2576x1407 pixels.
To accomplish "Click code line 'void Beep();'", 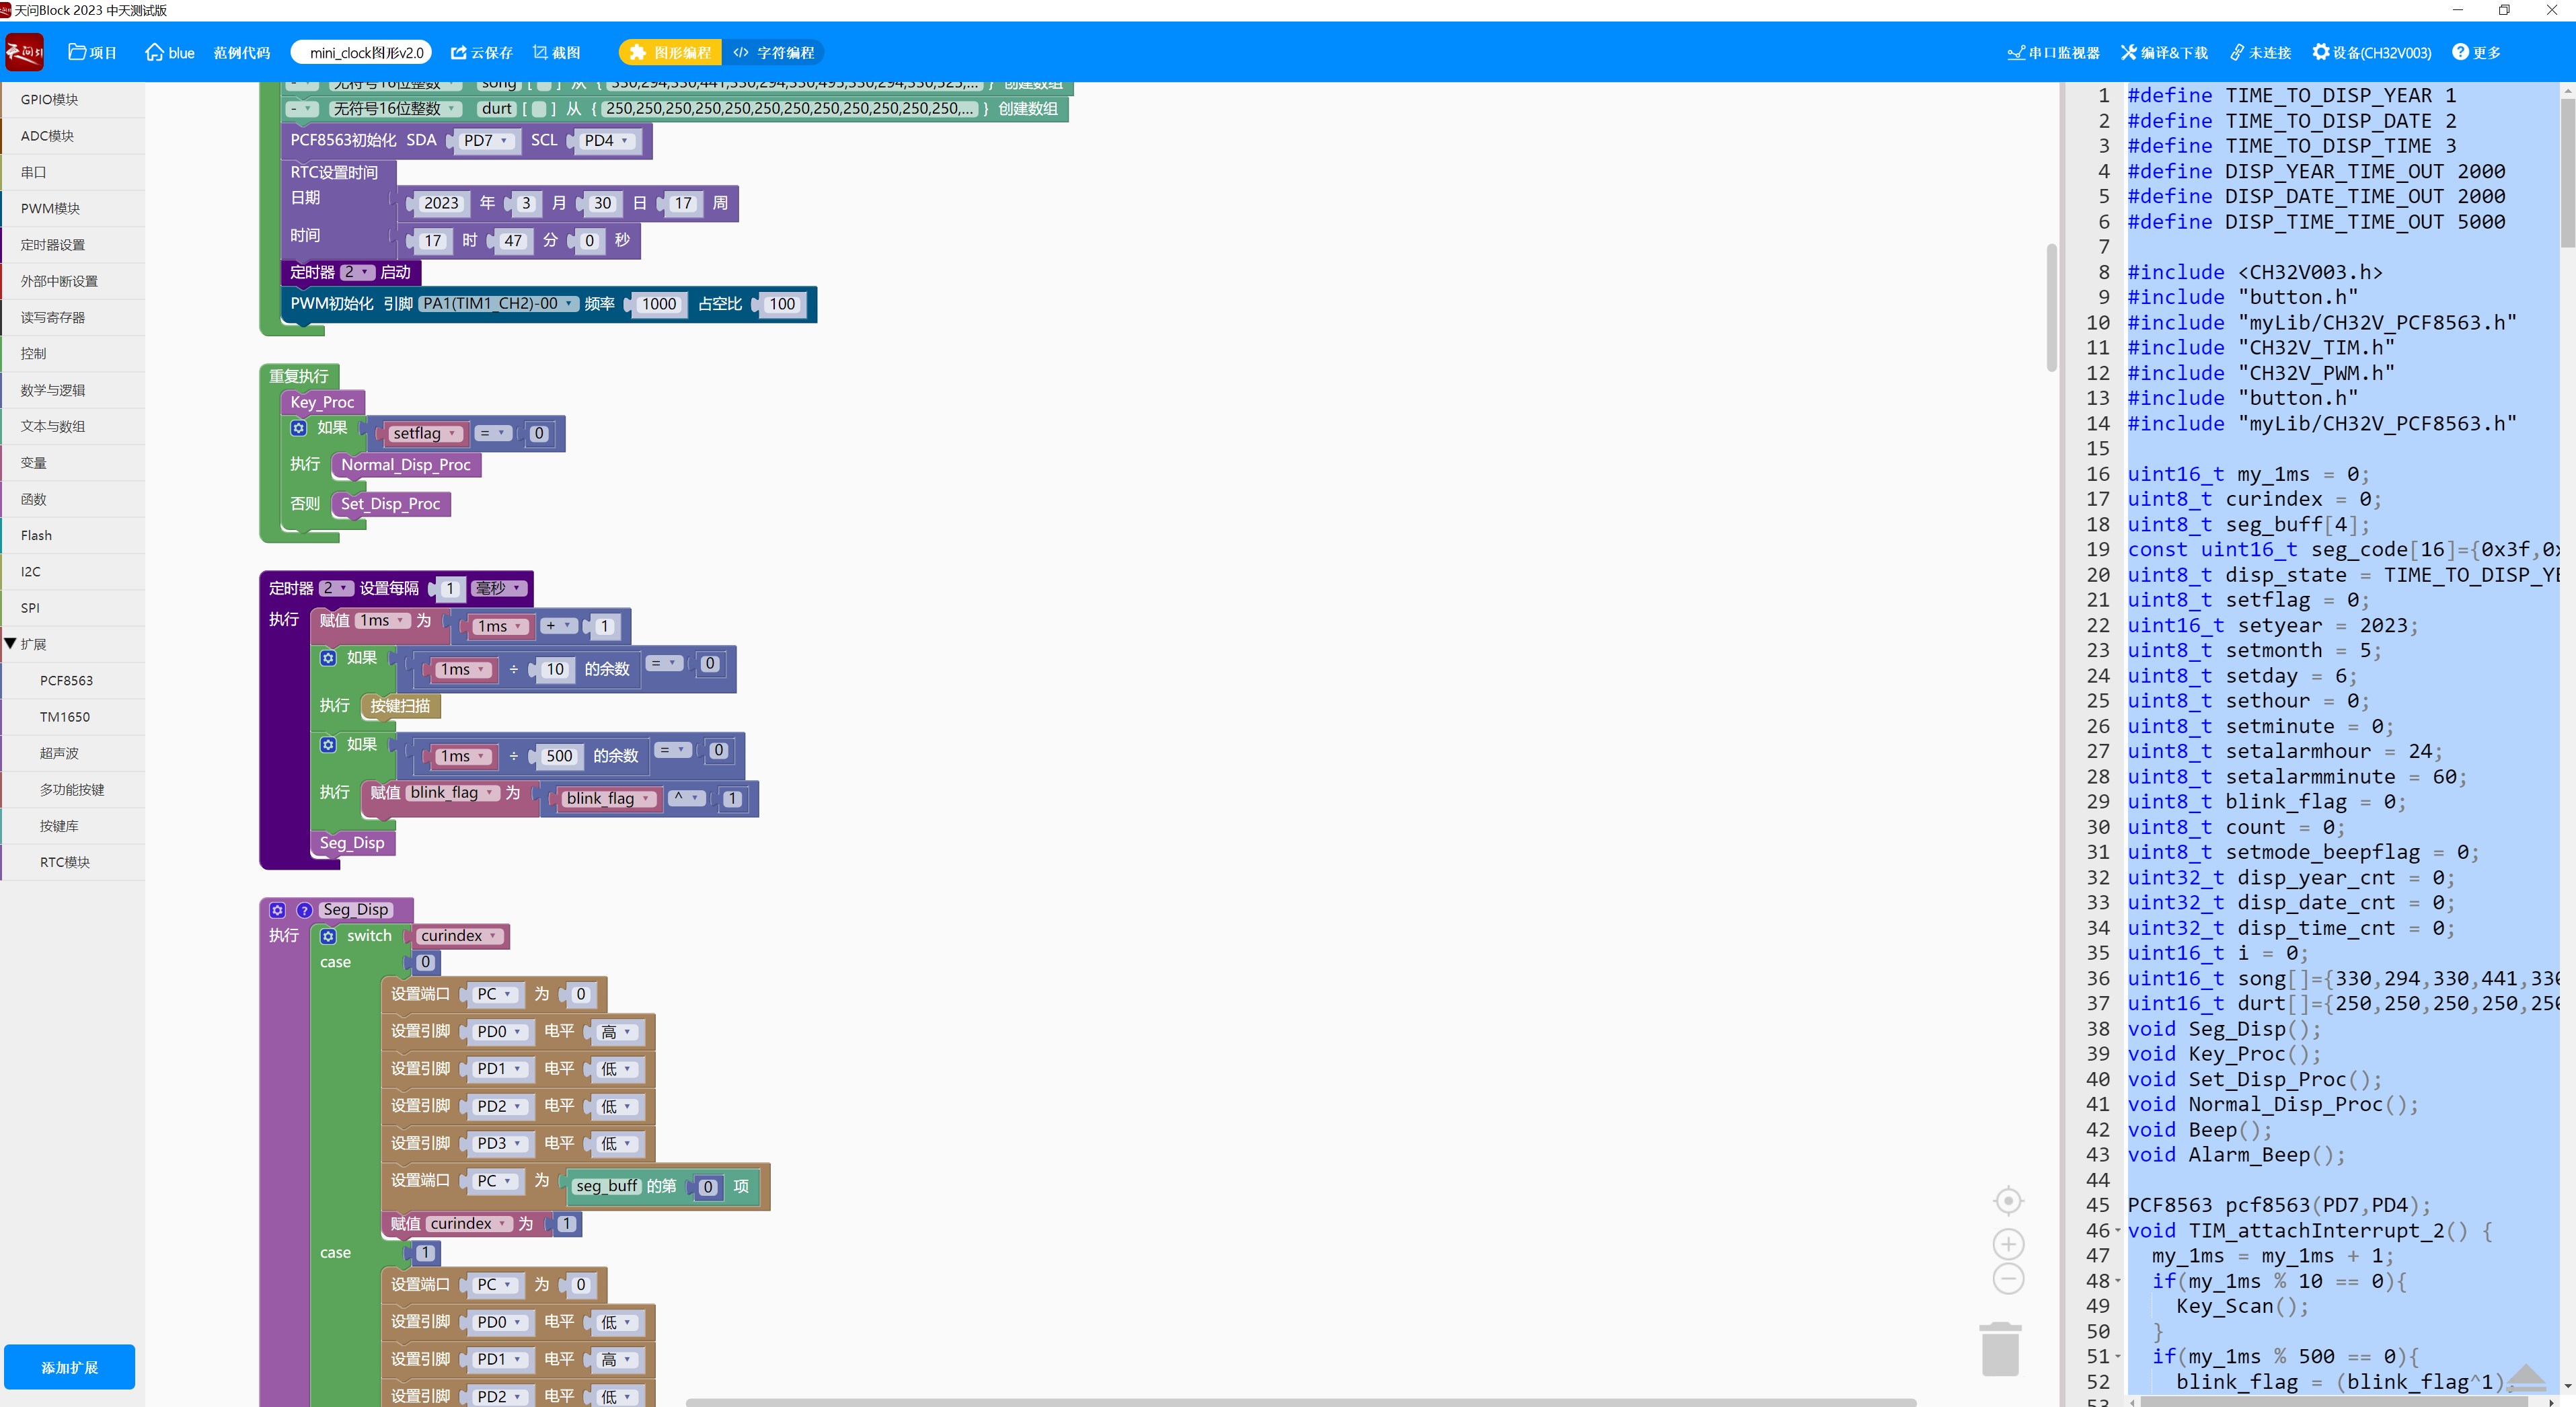I will 2199,1130.
